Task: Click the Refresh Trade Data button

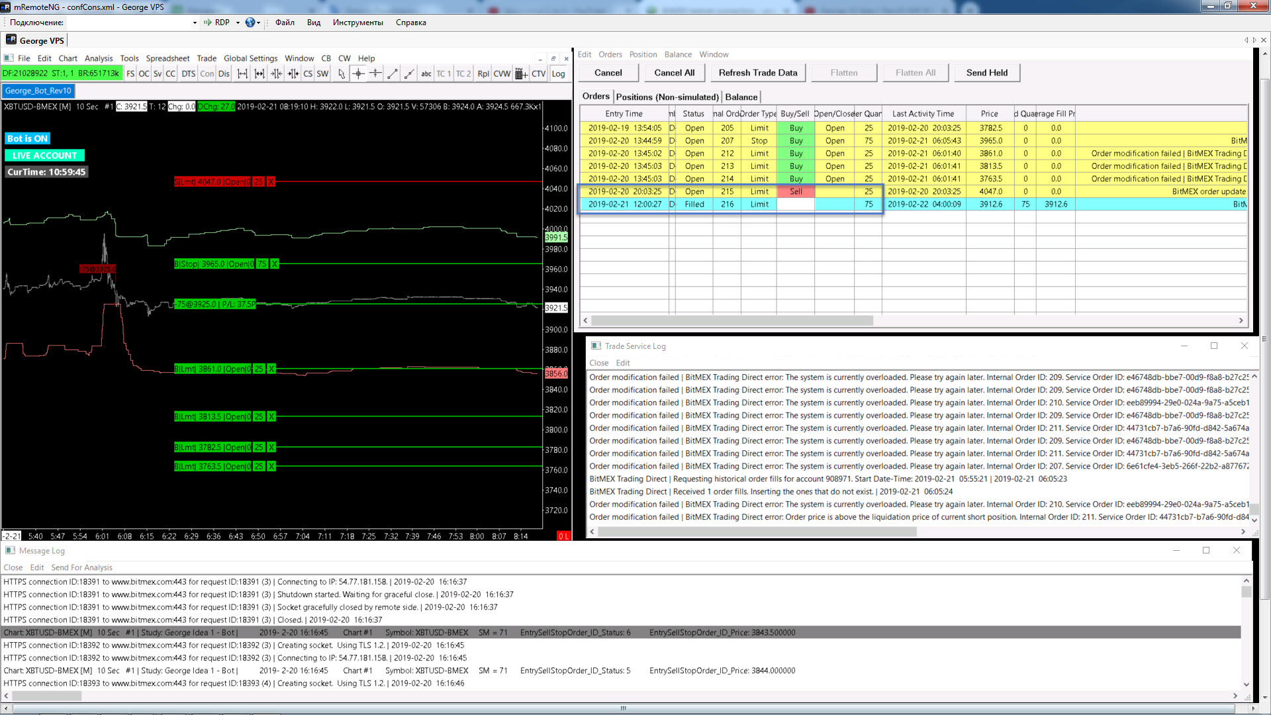Action: click(758, 73)
